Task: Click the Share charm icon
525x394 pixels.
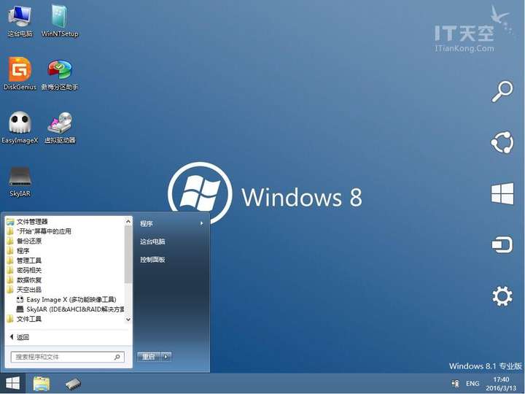Action: [502, 142]
